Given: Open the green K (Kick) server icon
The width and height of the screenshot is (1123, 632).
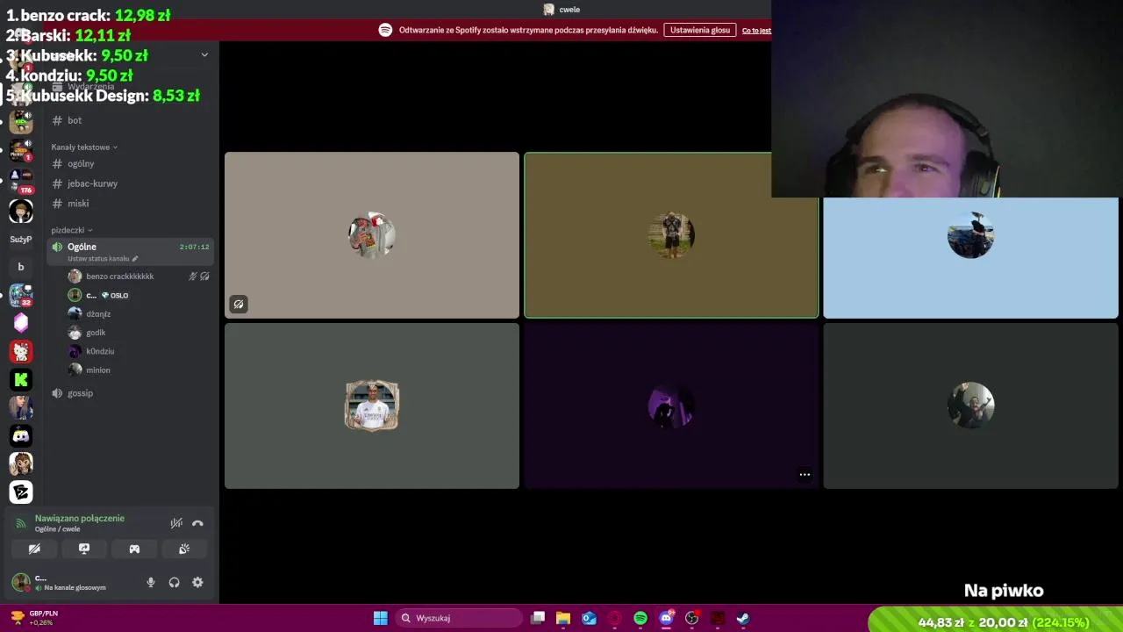Looking at the screenshot, I should tap(21, 379).
